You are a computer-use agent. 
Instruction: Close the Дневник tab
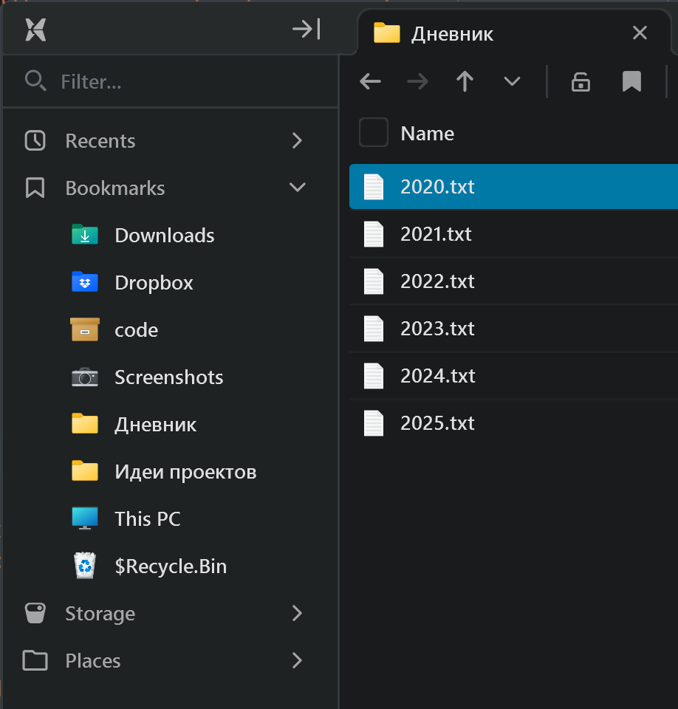(x=640, y=33)
